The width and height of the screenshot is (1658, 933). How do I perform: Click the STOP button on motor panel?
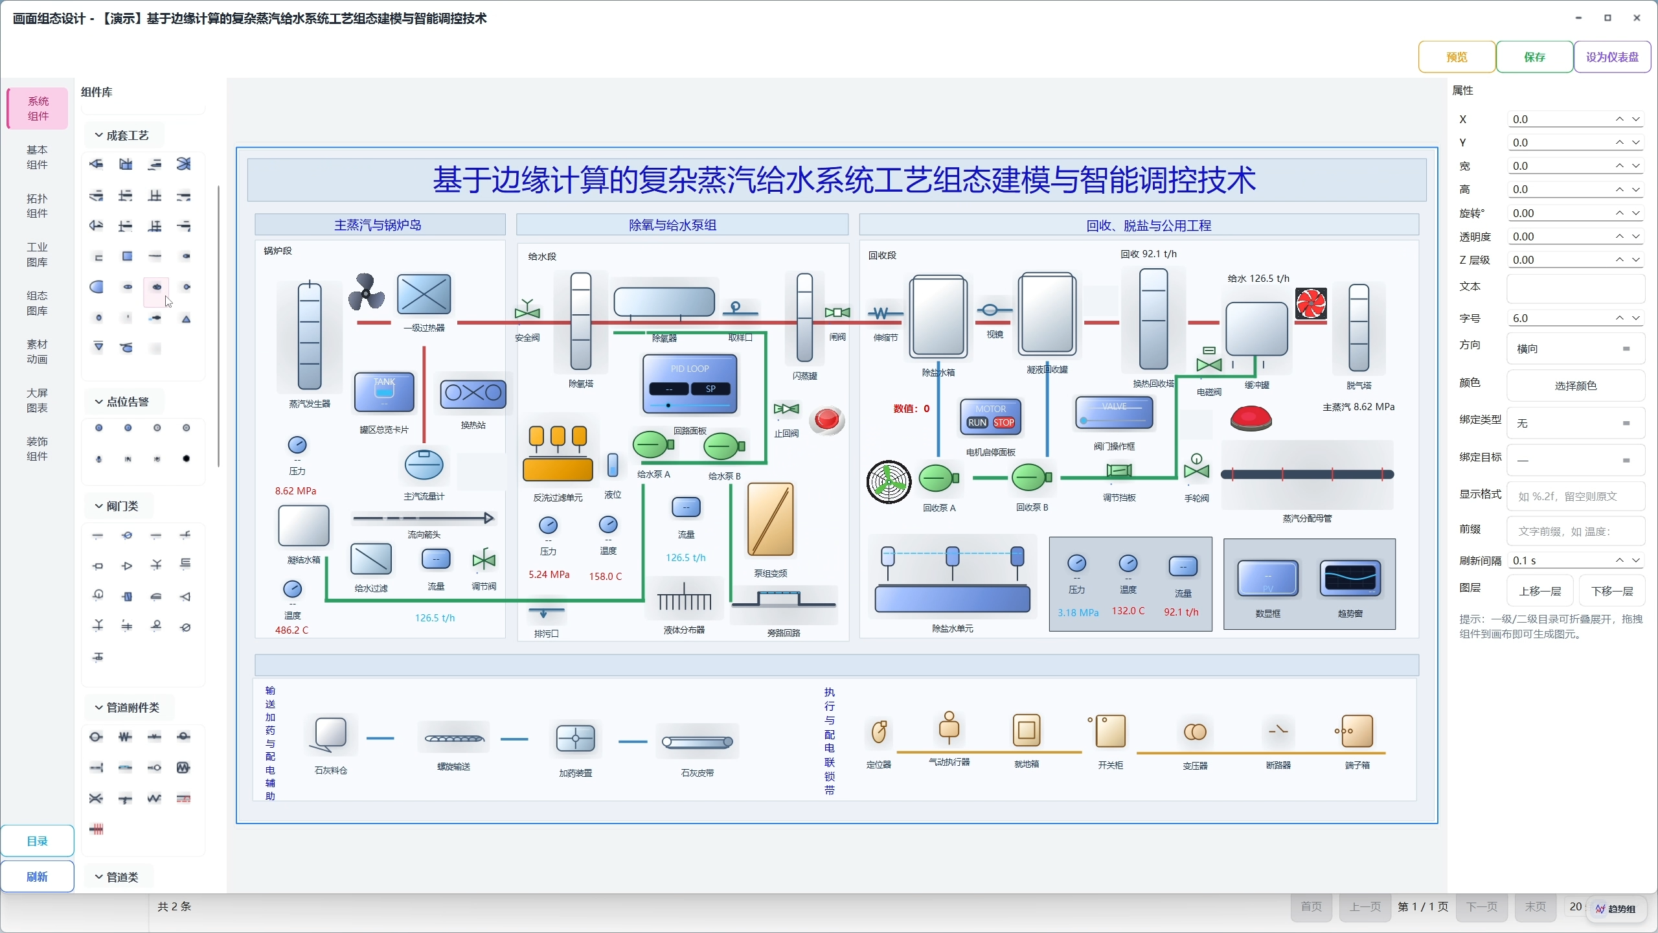click(1004, 422)
